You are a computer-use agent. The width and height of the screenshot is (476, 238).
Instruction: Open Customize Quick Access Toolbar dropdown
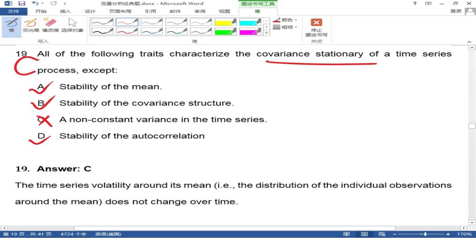65,3
